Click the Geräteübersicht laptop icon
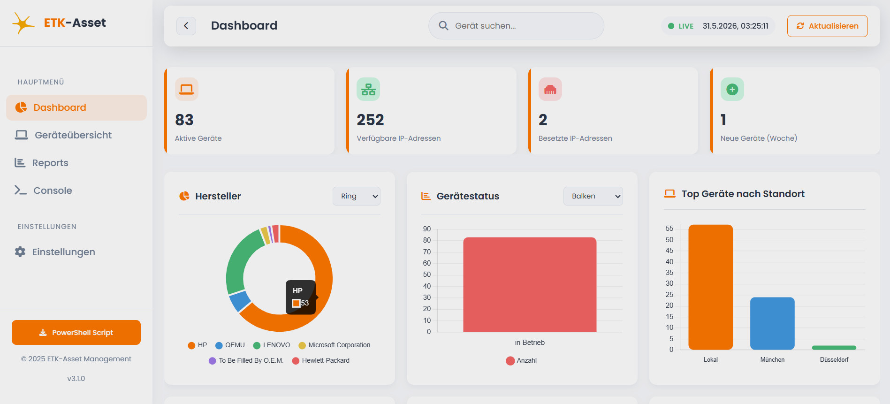This screenshot has height=404, width=890. point(22,135)
